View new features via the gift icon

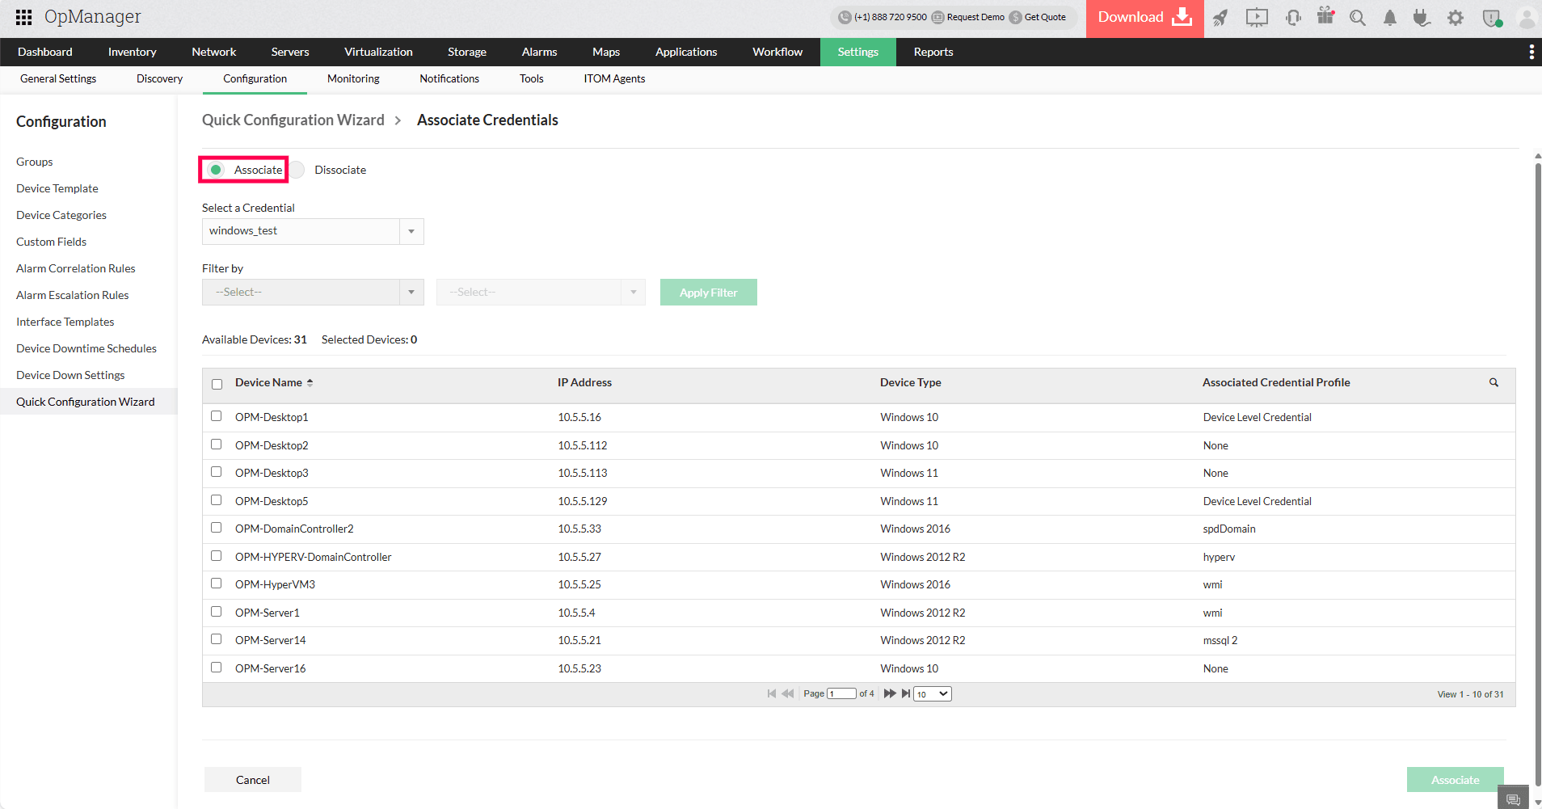coord(1325,15)
